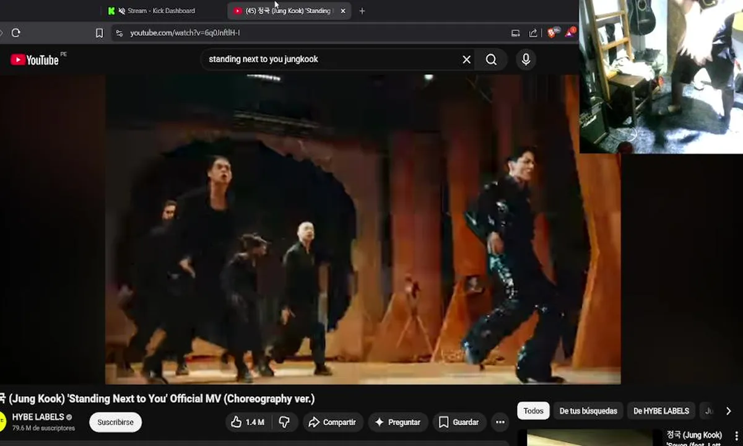The height and width of the screenshot is (446, 743).
Task: Click the cast/media icon in address bar
Action: pyautogui.click(x=515, y=33)
